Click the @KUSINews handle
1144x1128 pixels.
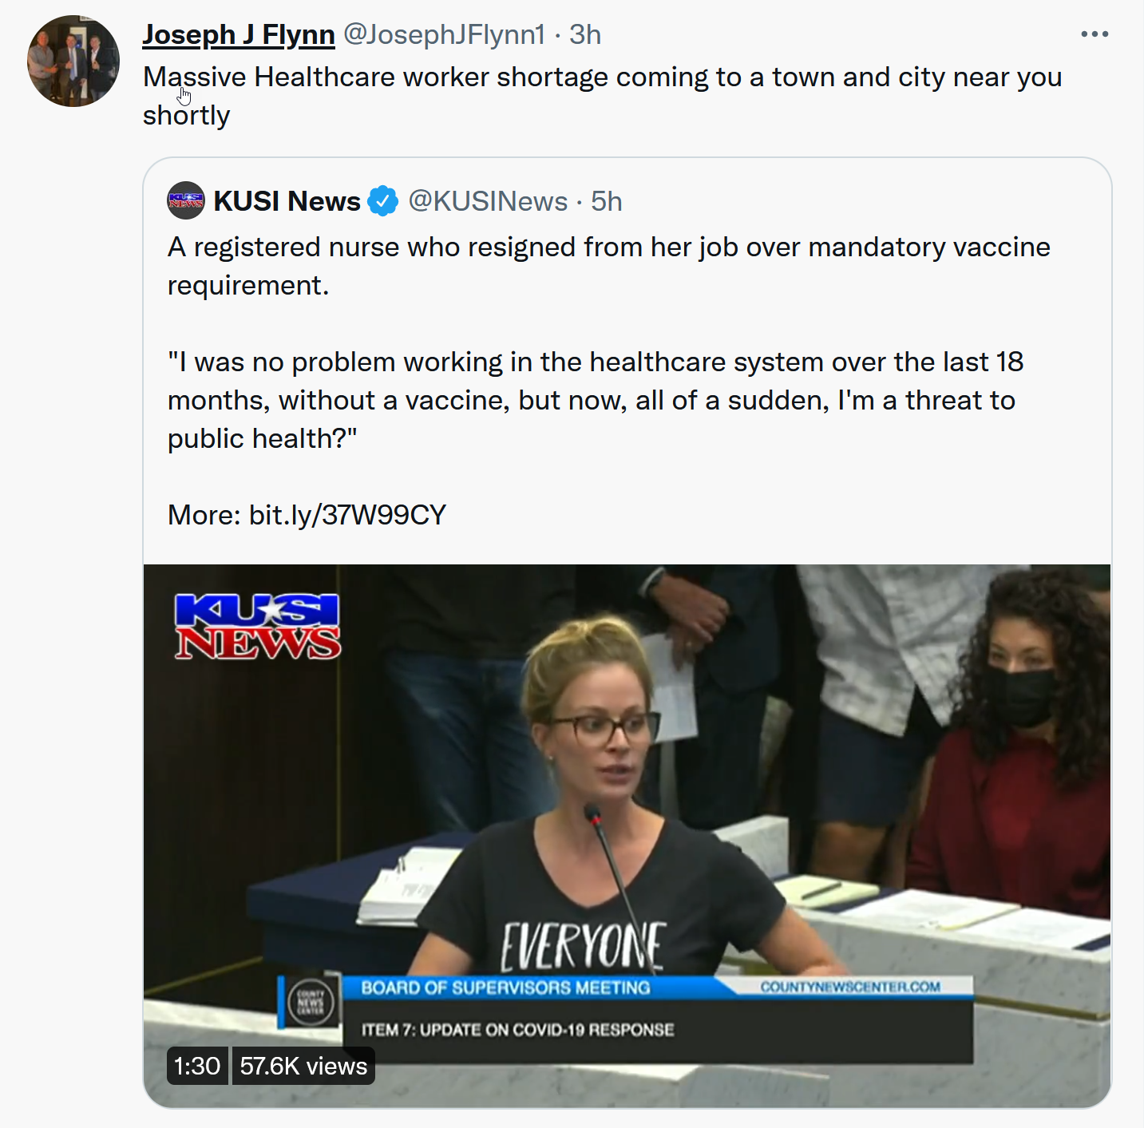(x=488, y=201)
